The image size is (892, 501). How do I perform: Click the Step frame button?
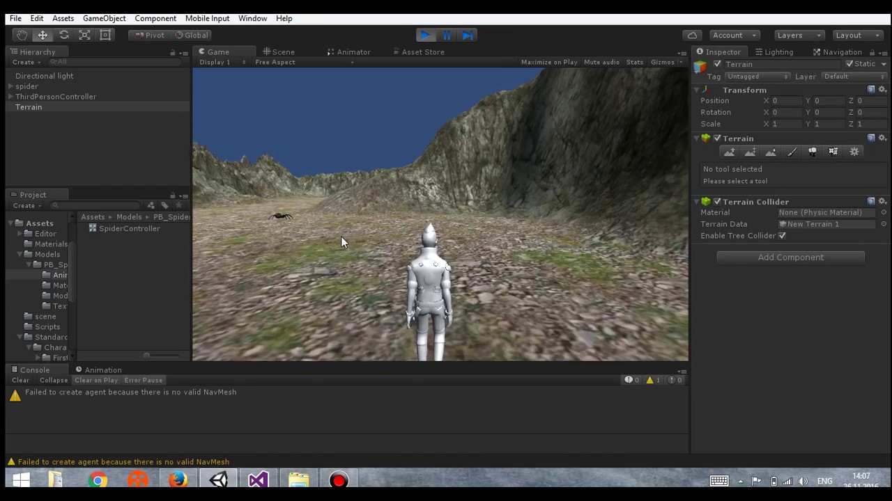[468, 35]
